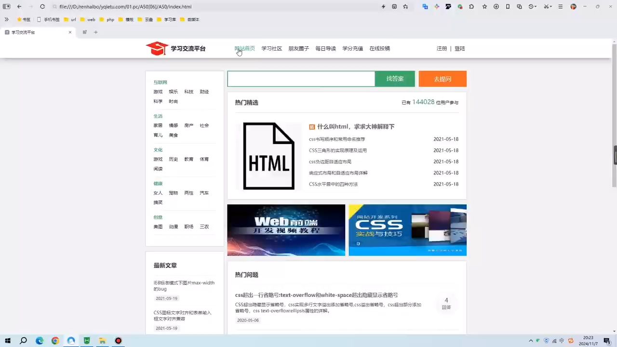Open the 模板 bookmark folder
Viewport: 617px width, 347px height.
pos(126,20)
